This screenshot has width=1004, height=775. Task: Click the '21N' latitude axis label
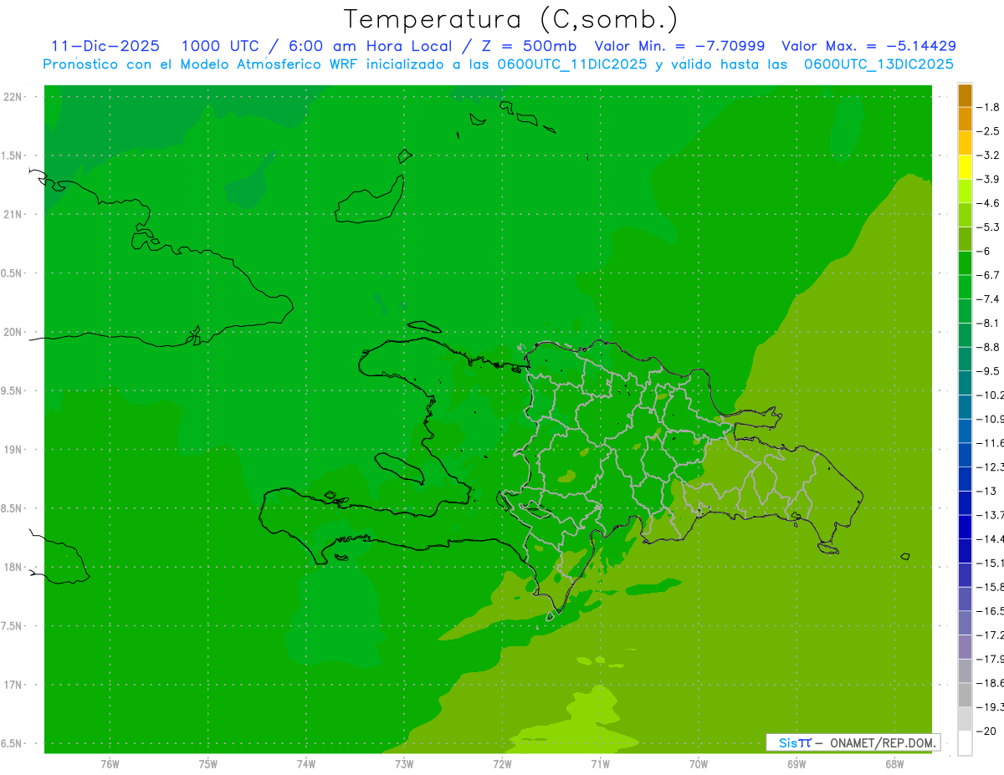[14, 215]
